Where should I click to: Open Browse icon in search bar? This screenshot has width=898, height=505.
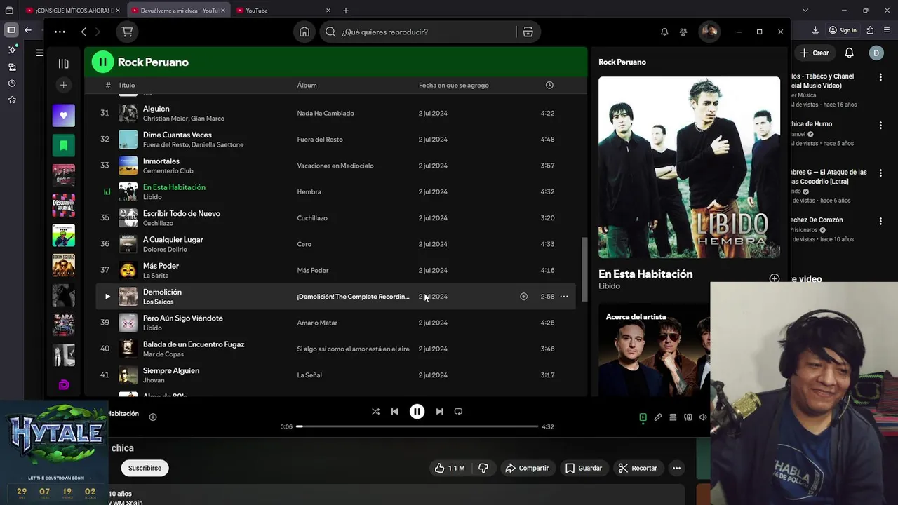click(x=528, y=32)
